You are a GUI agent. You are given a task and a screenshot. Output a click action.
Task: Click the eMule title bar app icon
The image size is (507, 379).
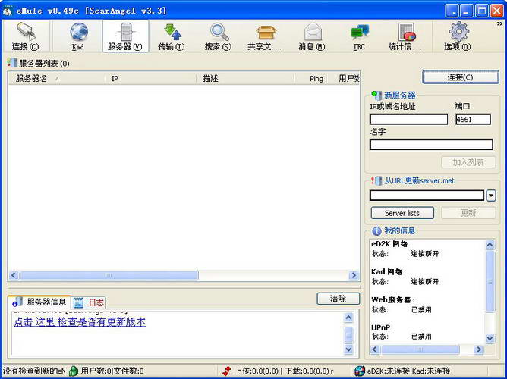(8, 11)
